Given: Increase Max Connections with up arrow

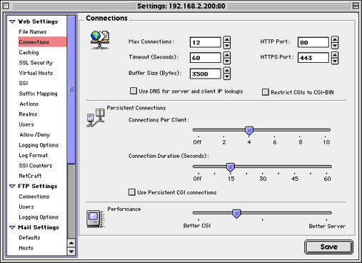Looking at the screenshot, I should point(227,39).
